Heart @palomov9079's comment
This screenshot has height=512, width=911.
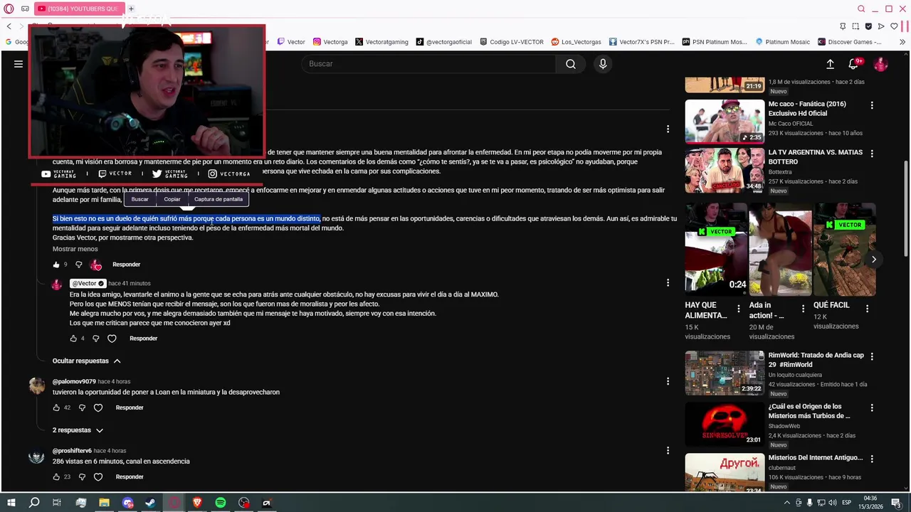click(x=98, y=407)
